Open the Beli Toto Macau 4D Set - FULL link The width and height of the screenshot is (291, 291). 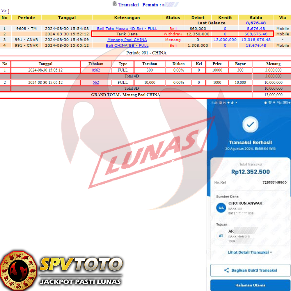[x=127, y=29]
